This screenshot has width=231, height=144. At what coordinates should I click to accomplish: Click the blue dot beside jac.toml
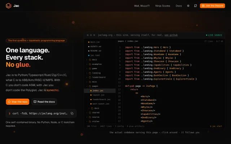tap(89, 55)
